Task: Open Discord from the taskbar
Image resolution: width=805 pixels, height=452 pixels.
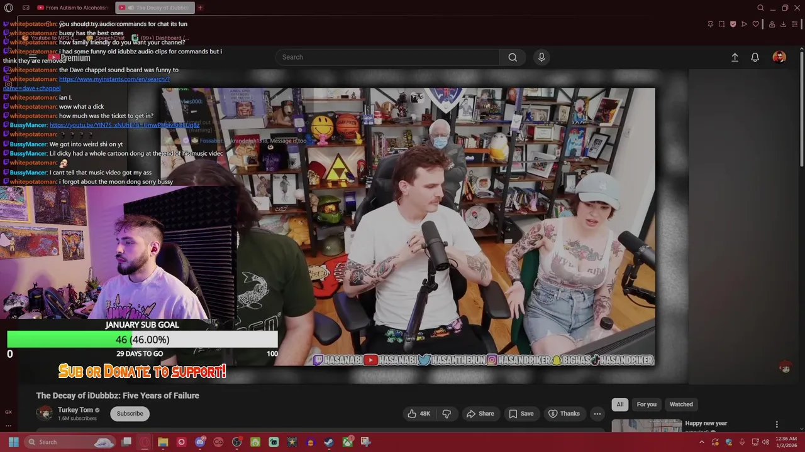Action: (x=200, y=442)
